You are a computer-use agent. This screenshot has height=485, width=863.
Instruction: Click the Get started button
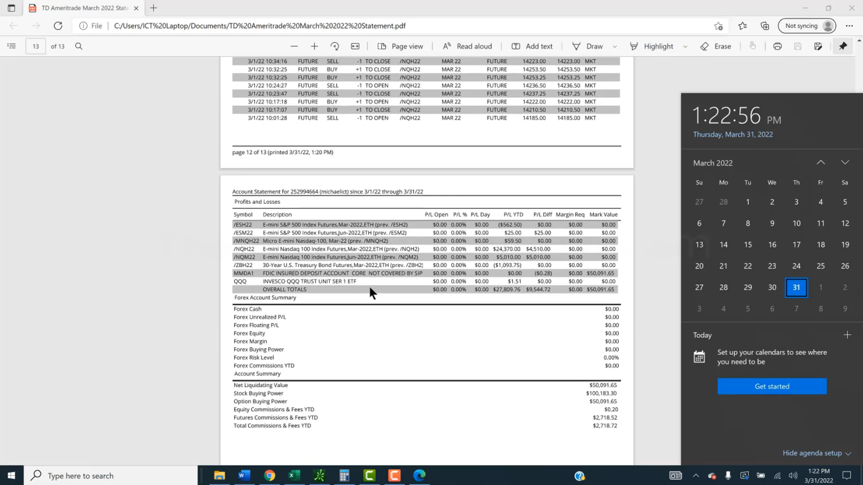tap(772, 386)
